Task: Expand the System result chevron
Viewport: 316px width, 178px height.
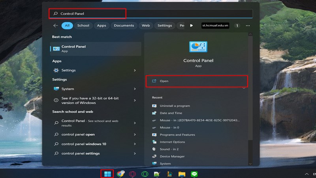Action: click(x=135, y=89)
